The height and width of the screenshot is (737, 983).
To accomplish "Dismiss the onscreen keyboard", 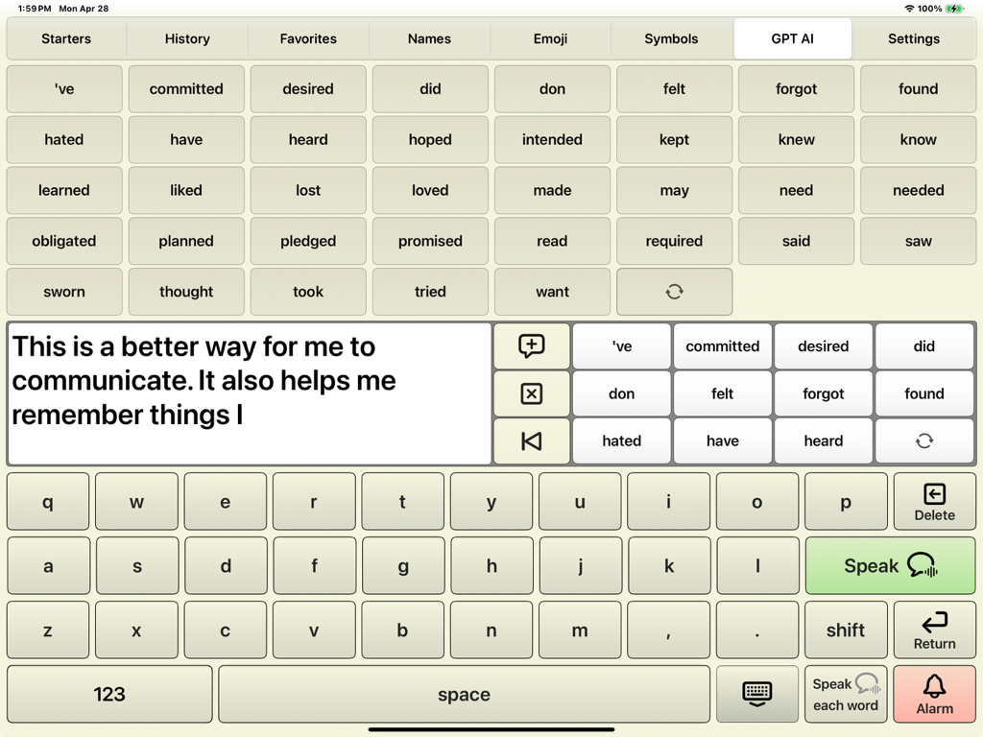I will click(x=756, y=694).
